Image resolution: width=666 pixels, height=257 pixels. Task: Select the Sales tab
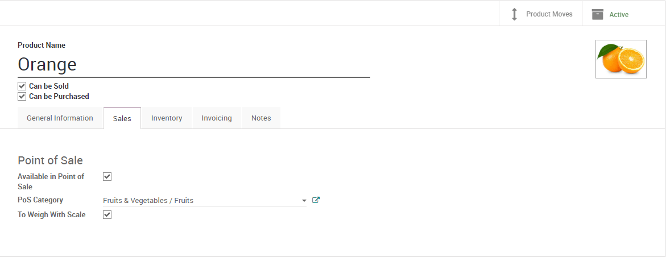(x=122, y=118)
